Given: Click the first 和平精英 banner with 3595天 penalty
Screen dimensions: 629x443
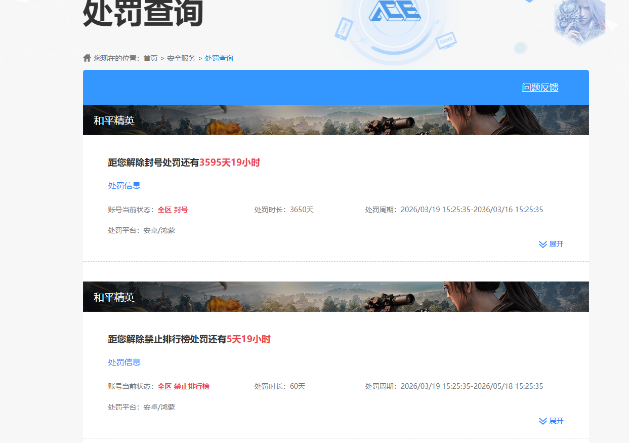Looking at the screenshot, I should [x=336, y=120].
